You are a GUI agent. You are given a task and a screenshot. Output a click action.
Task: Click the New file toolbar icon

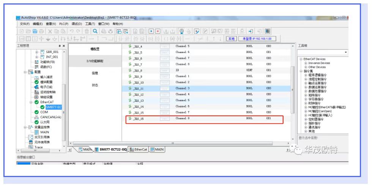pos(22,31)
